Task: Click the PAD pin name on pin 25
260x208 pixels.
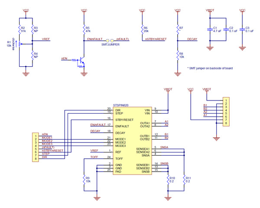Action: 118,172
